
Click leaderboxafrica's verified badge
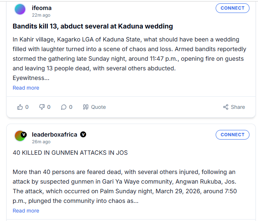pos(83,134)
